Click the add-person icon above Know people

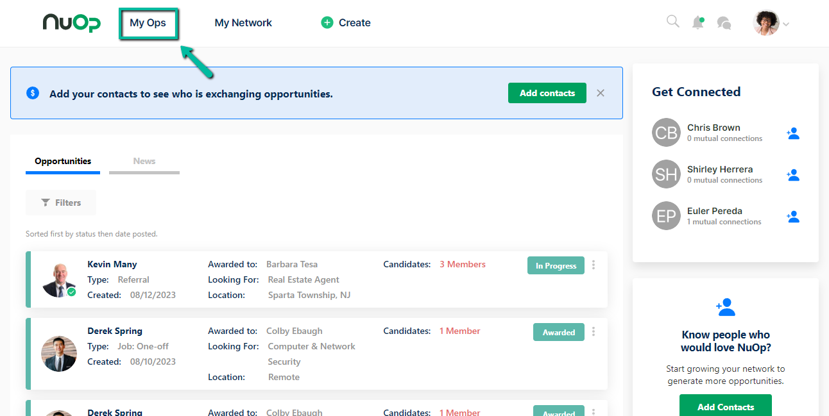[726, 307]
